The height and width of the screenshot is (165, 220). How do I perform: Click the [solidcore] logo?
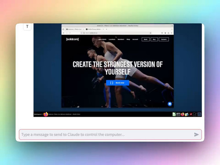[73, 39]
